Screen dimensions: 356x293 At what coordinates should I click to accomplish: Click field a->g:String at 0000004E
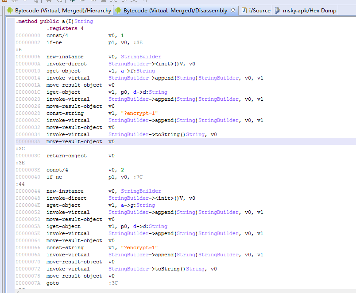pos(138,205)
